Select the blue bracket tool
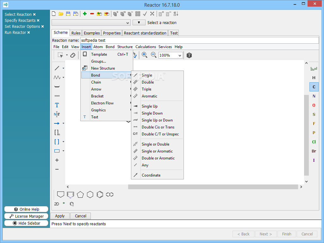Screen dimensions: 324x243 pyautogui.click(x=57, y=142)
